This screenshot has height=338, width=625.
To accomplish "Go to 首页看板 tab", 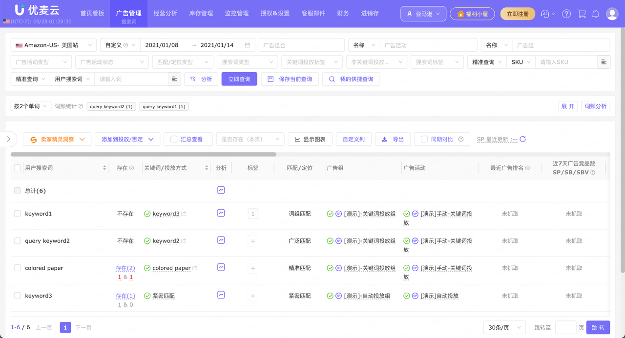I will [x=92, y=13].
